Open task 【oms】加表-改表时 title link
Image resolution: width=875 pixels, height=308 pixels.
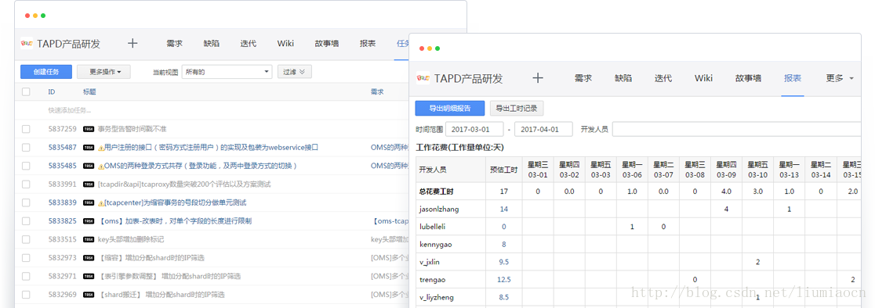pyautogui.click(x=175, y=220)
